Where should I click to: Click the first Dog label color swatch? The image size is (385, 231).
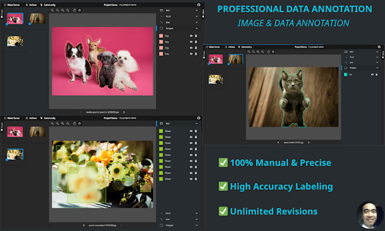[161, 36]
